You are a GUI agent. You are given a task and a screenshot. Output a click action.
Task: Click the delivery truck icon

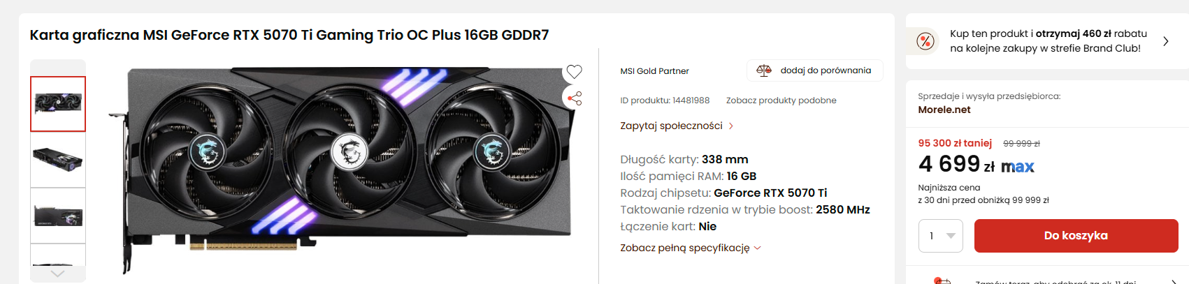click(x=942, y=281)
